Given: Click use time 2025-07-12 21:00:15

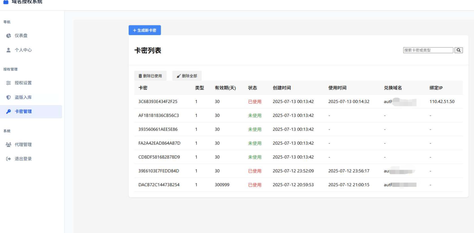Looking at the screenshot, I should (x=349, y=185).
